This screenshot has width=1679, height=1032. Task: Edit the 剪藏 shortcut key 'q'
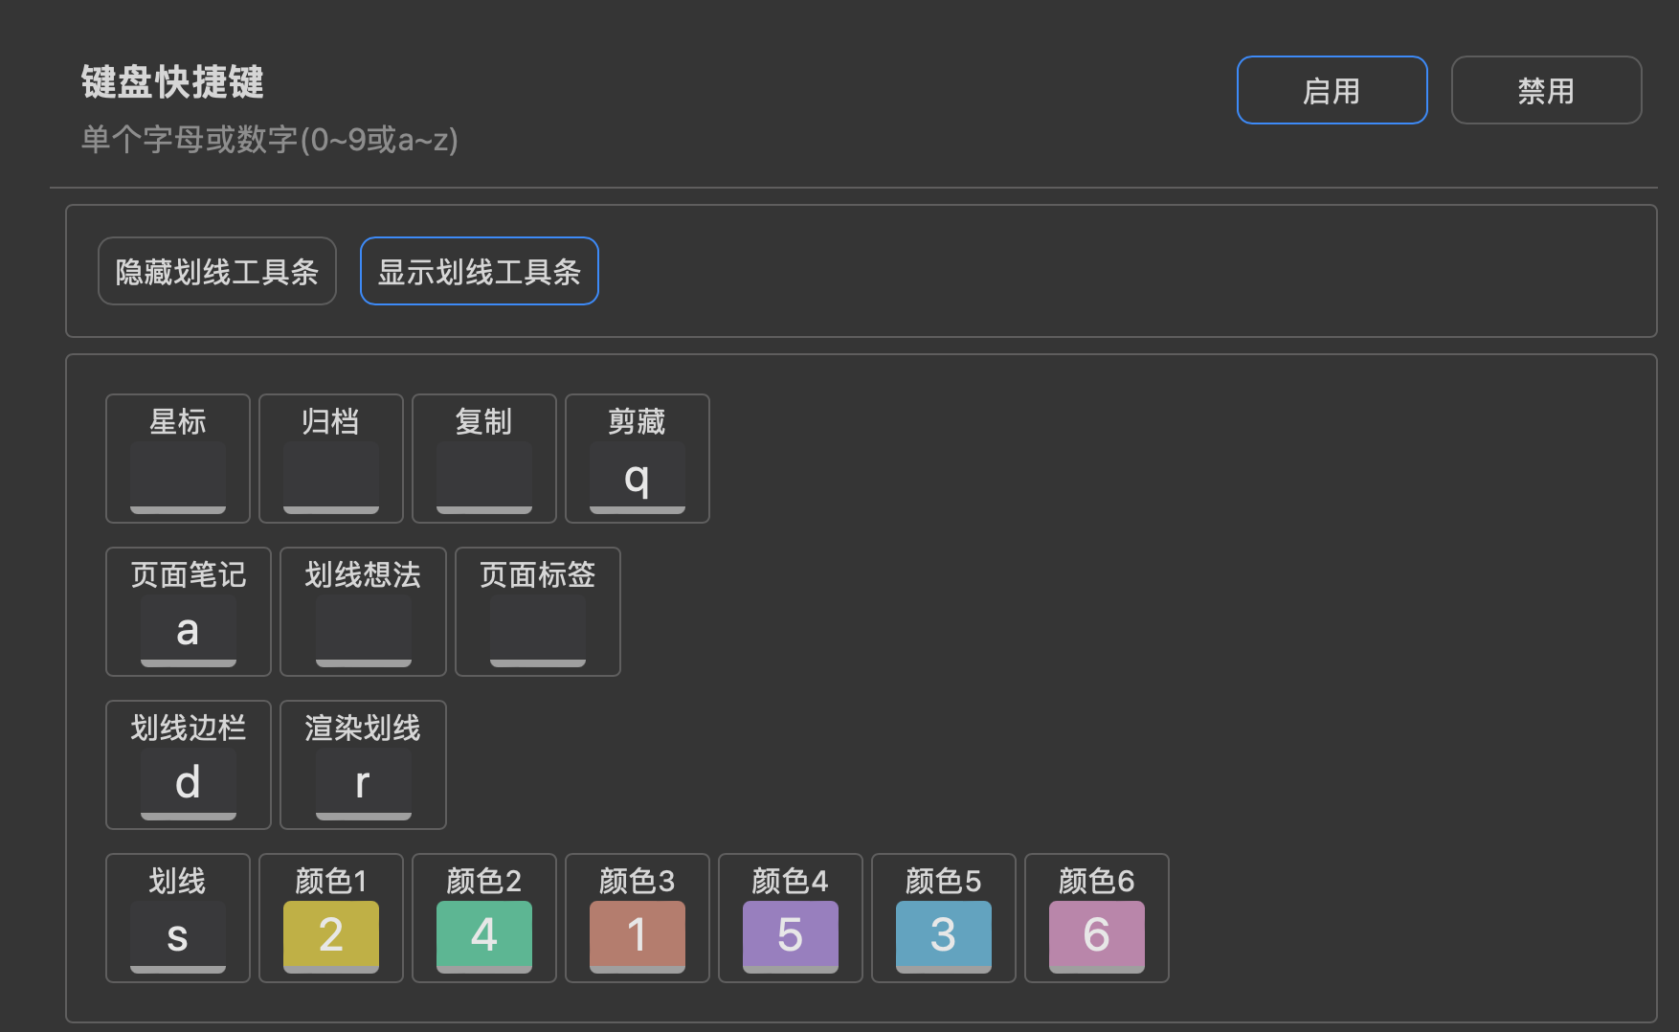tap(638, 477)
